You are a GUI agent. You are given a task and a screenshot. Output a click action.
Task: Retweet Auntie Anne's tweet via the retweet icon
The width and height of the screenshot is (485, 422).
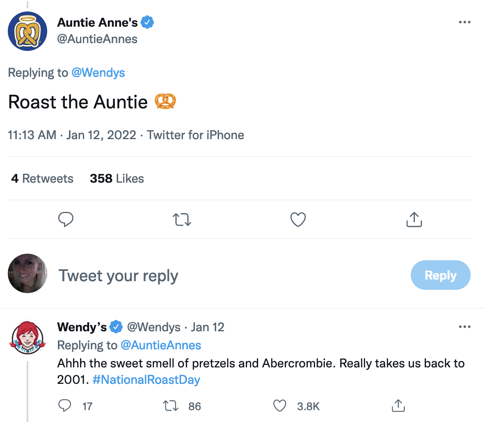pos(182,219)
